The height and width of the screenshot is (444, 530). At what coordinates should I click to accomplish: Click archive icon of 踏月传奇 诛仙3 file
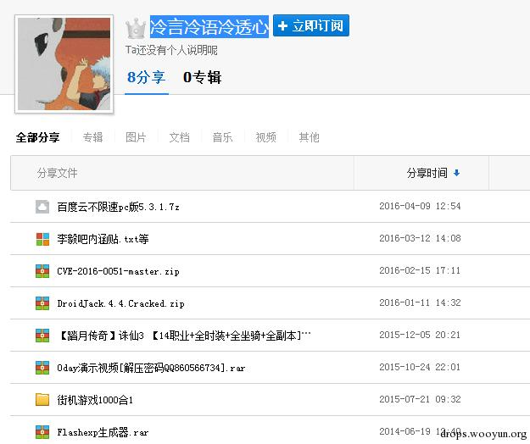click(42, 336)
